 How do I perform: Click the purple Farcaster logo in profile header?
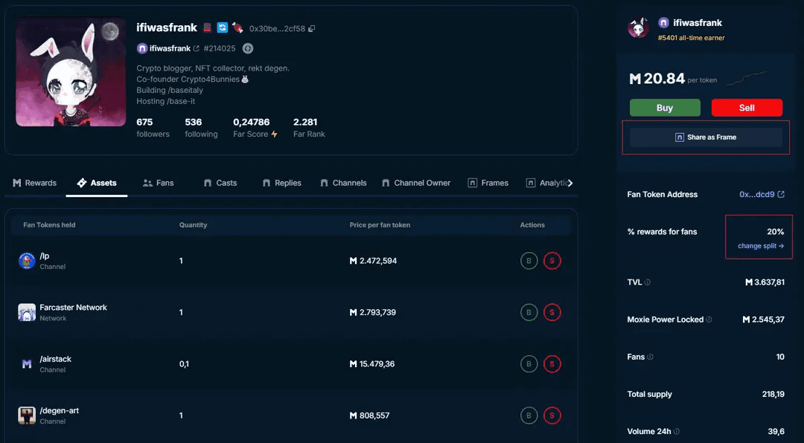[x=142, y=48]
